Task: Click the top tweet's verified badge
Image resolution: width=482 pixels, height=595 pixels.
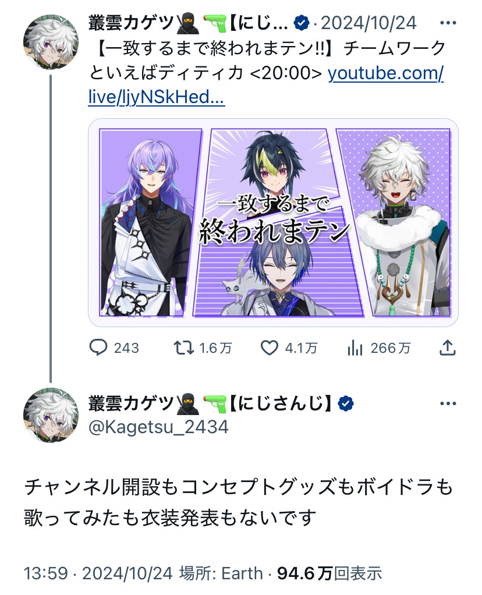Action: pos(302,23)
